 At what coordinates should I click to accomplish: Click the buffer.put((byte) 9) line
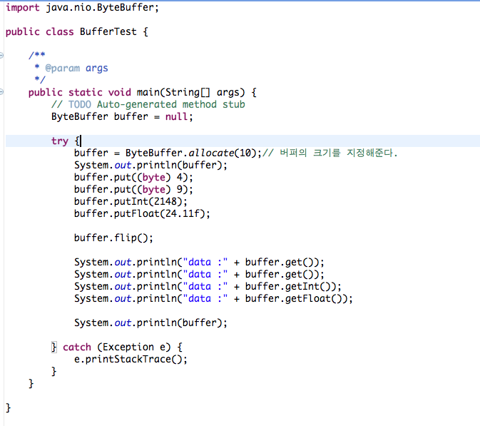[133, 189]
